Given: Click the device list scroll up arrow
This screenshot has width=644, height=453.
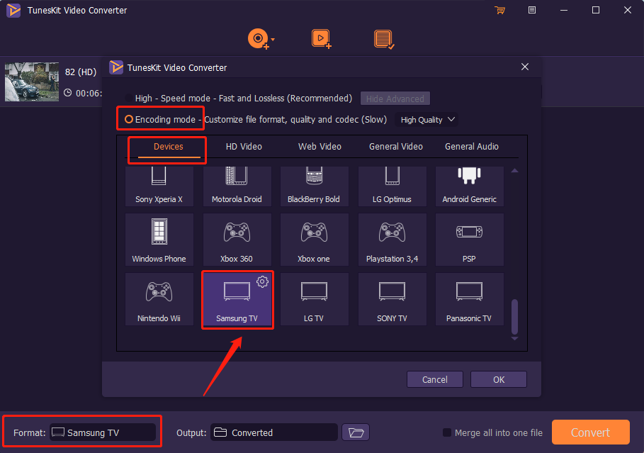Looking at the screenshot, I should pos(514,170).
